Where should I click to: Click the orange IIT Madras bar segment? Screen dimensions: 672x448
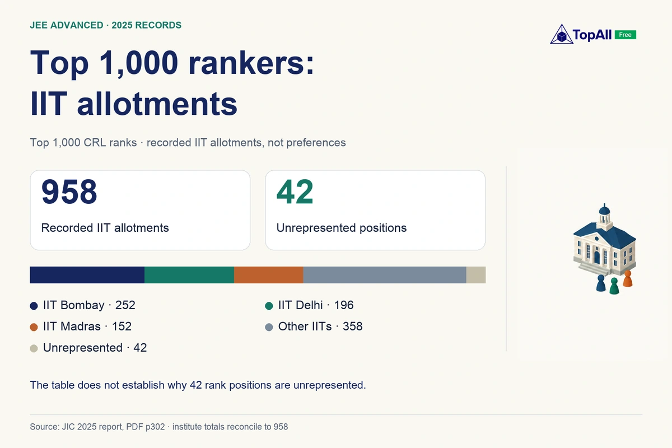[269, 275]
